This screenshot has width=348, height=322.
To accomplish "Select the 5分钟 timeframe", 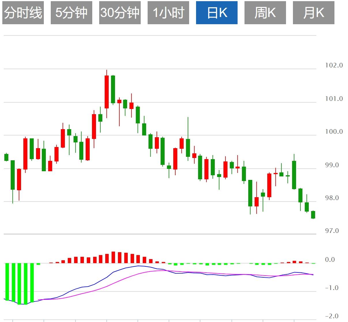I will [x=71, y=12].
